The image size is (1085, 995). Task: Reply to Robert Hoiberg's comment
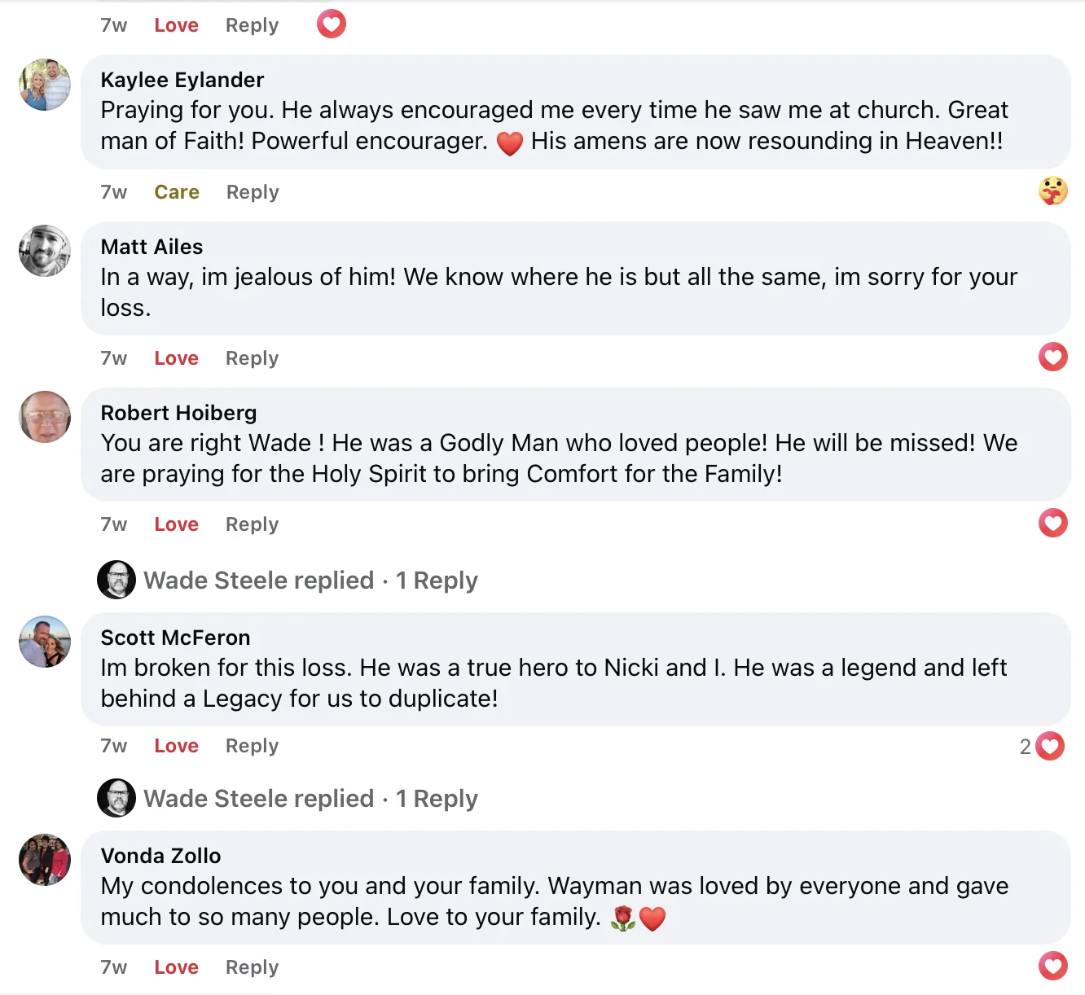click(x=252, y=524)
